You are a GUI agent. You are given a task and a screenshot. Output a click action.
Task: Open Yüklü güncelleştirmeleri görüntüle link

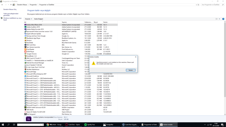point(11,15)
